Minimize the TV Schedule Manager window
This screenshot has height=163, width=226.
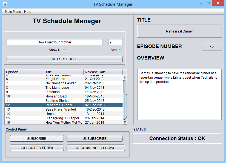[x=201, y=4]
